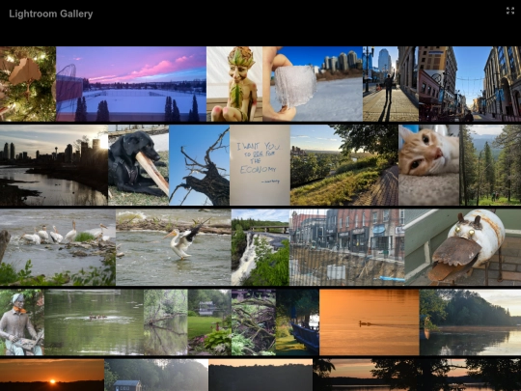The width and height of the screenshot is (521, 391).
Task: Open the twisted bare tree branch photo
Action: 200,165
